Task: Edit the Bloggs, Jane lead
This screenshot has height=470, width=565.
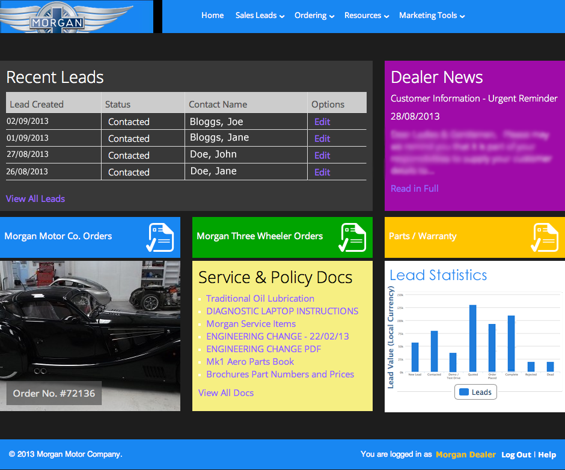Action: tap(322, 139)
